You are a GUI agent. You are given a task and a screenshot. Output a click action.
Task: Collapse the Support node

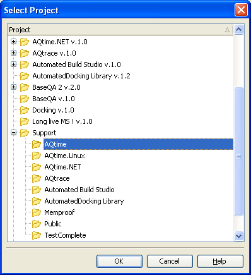(14, 133)
